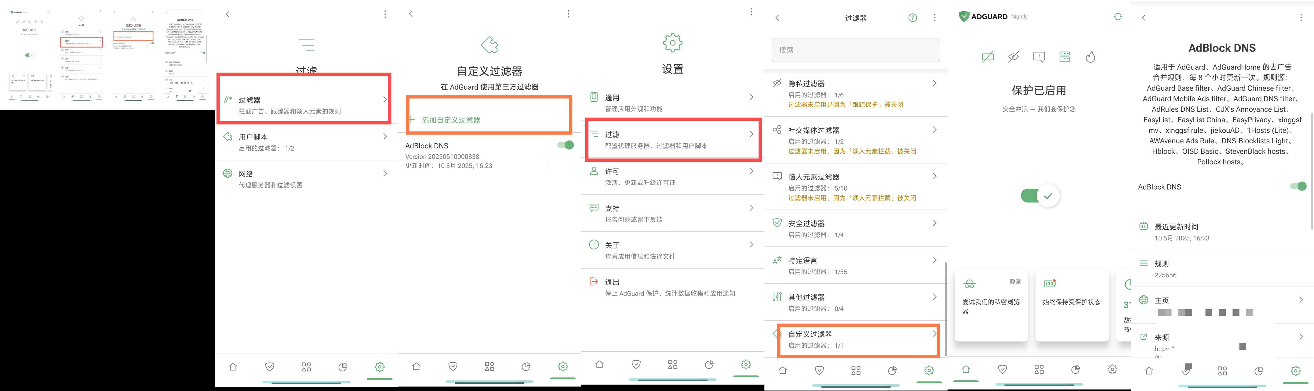Open 支持 settings chevron

click(752, 207)
